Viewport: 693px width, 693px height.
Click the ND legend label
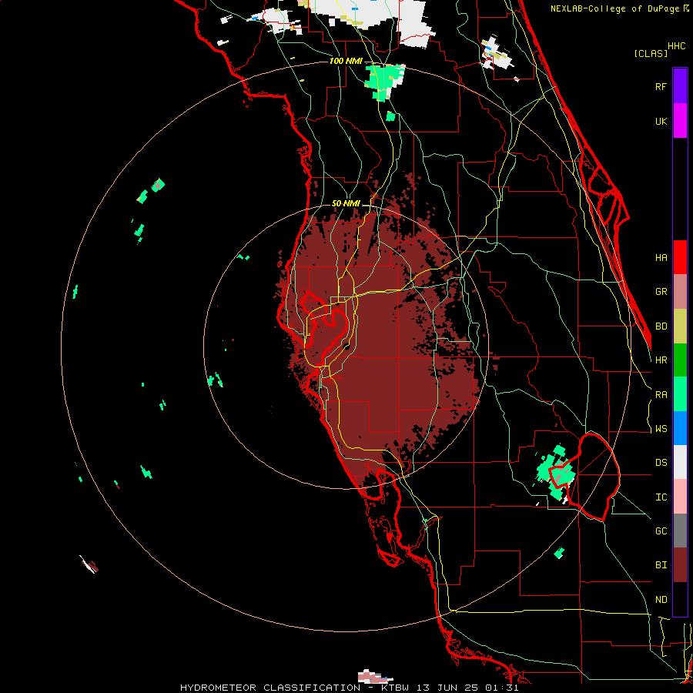coord(661,600)
